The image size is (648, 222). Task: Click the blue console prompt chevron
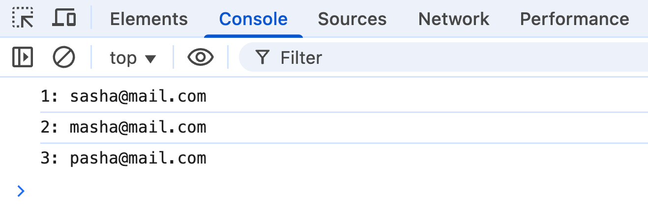tap(21, 191)
